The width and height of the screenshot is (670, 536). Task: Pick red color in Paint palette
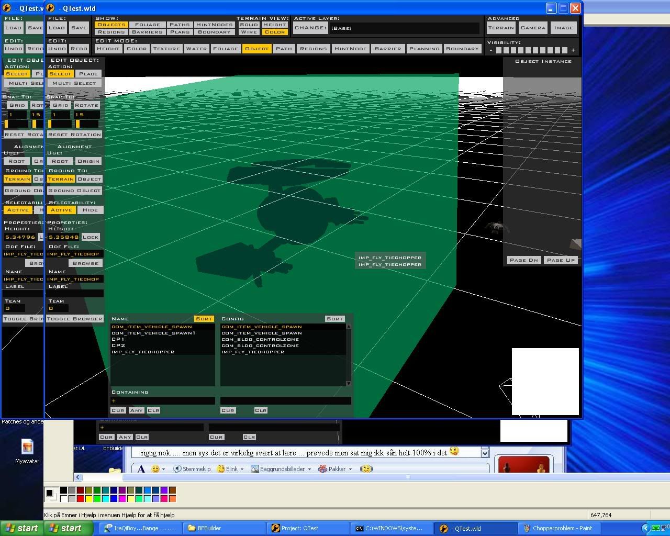[80, 499]
